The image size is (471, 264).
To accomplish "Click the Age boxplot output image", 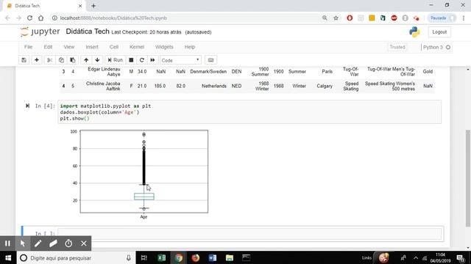I will click(x=139, y=174).
